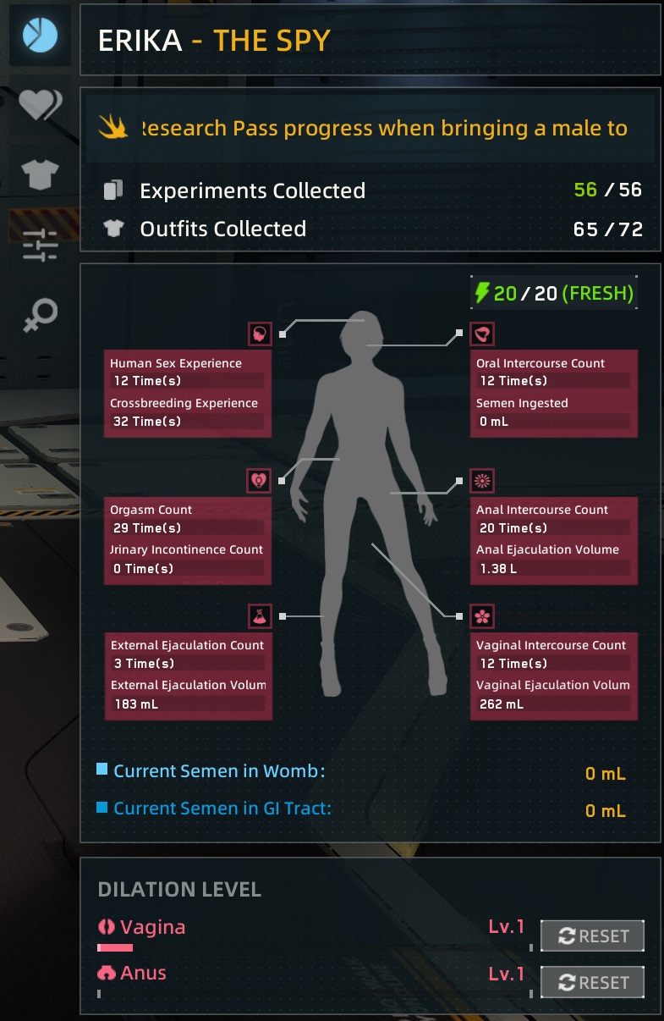
Task: Click the 20/20 FRESH stamina indicator
Action: coord(553,293)
